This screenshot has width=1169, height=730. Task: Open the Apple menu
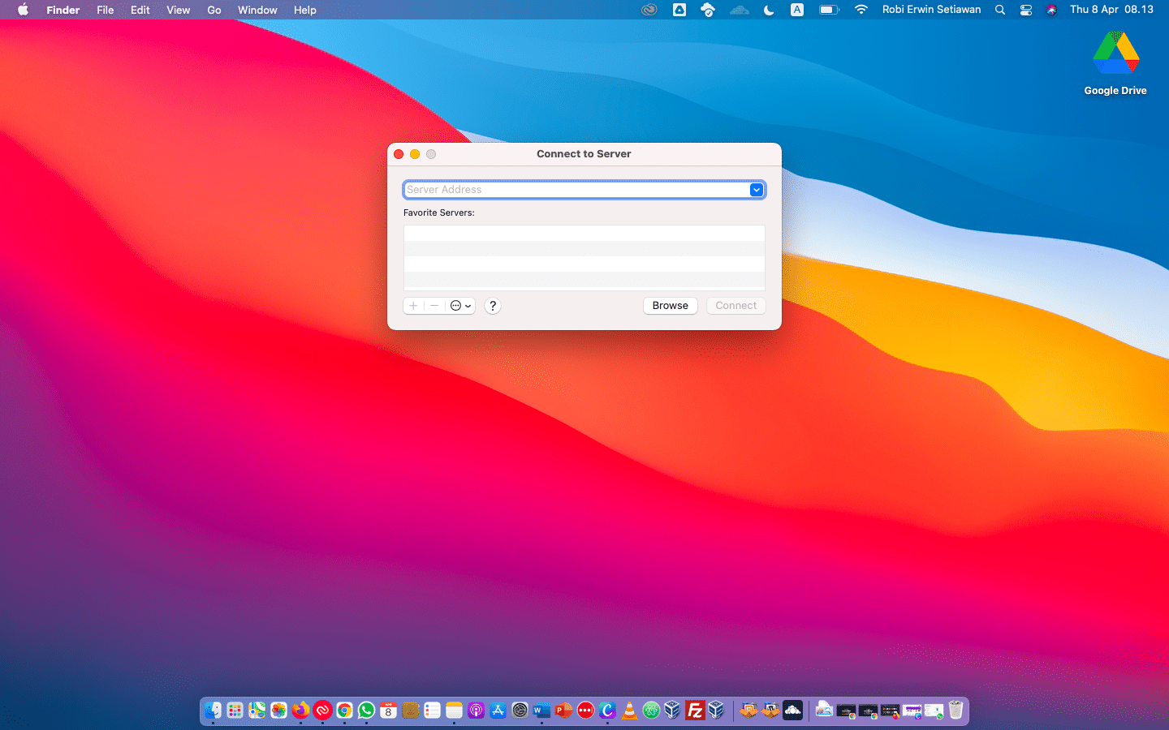(23, 10)
